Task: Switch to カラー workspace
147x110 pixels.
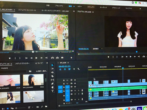Action: click(79, 6)
